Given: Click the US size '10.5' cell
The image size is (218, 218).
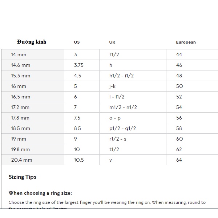Looking at the screenshot, I should click(79, 160).
